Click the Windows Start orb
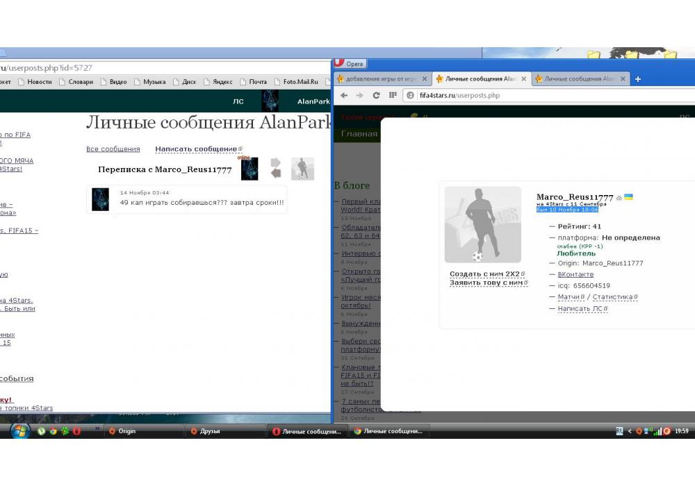The width and height of the screenshot is (695, 486). (x=19, y=430)
